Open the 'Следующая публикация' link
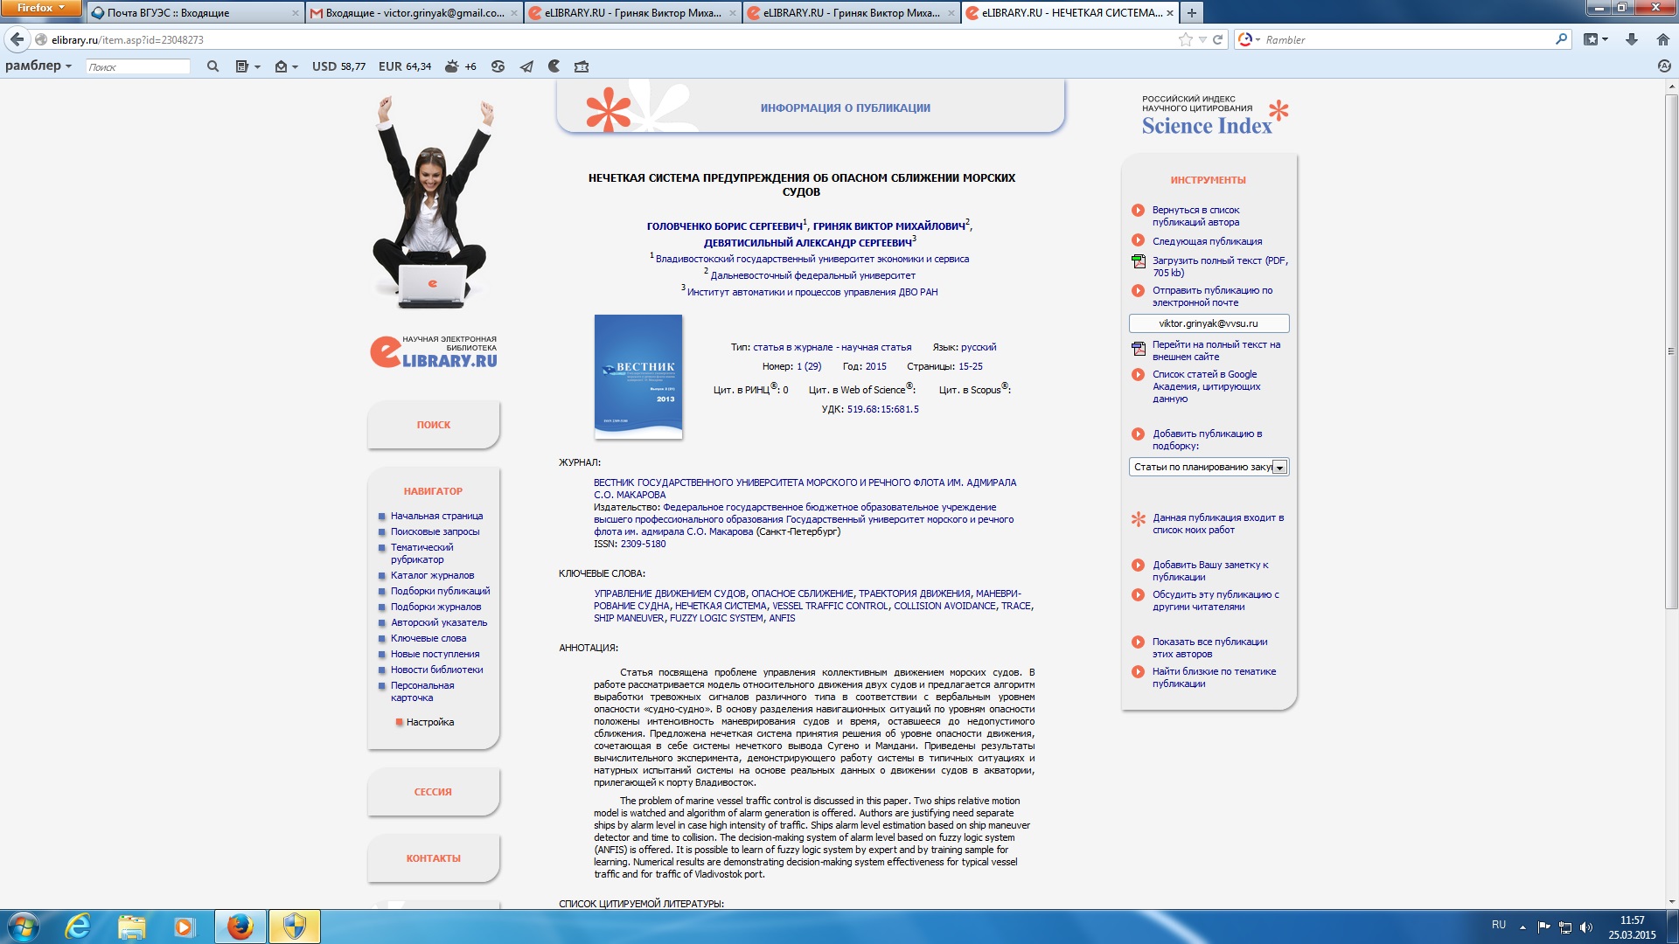The height and width of the screenshot is (944, 1679). coord(1206,241)
